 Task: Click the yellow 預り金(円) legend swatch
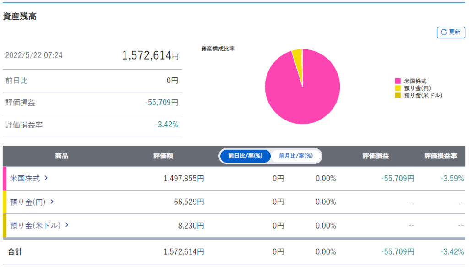tap(398, 88)
